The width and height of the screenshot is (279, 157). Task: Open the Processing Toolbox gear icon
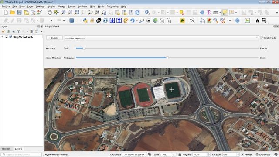202,13
